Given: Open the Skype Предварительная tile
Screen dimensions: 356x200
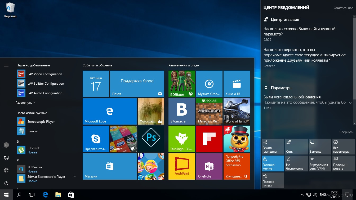Looking at the screenshot, I should click(96, 139).
